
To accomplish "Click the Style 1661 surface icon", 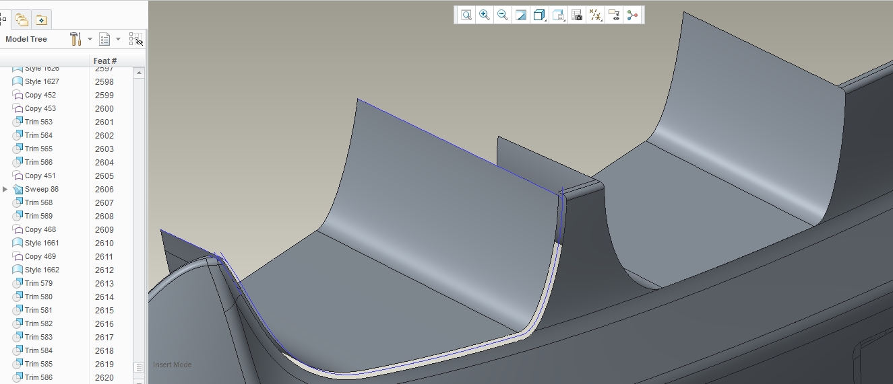I will click(18, 243).
